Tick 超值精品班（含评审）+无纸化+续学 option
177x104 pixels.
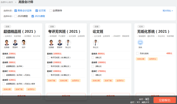4,84
